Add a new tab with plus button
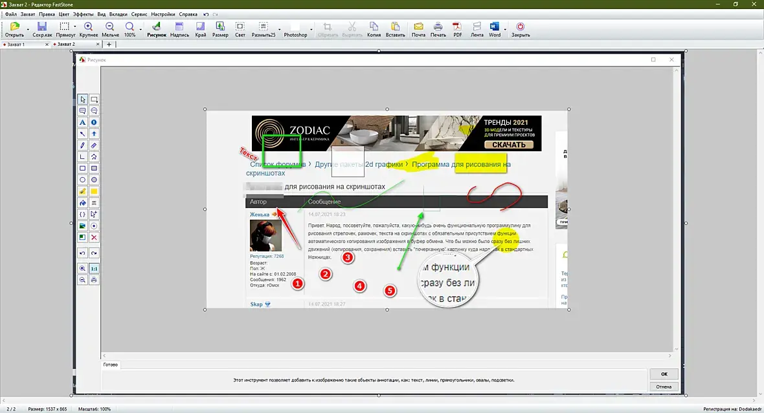This screenshot has height=413, width=764. click(x=109, y=44)
